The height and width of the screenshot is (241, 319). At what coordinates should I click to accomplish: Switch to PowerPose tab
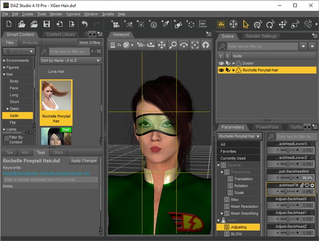[267, 127]
